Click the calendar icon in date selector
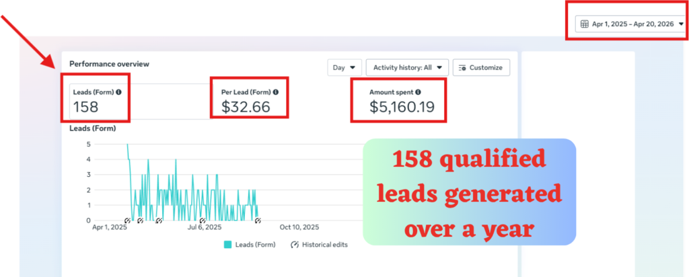The image size is (689, 277). [x=585, y=25]
